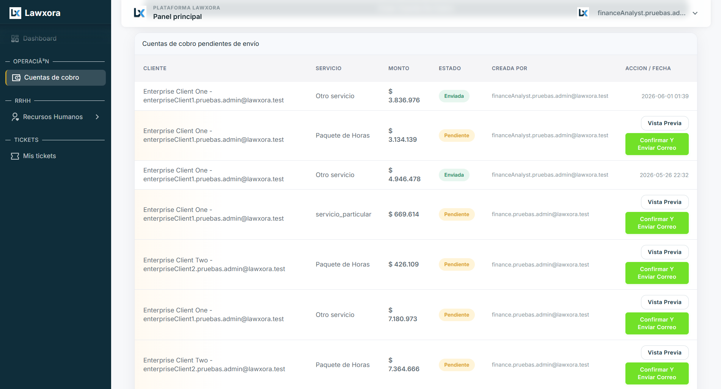Image resolution: width=721 pixels, height=389 pixels.
Task: Click the Panel principal title
Action: coord(178,17)
